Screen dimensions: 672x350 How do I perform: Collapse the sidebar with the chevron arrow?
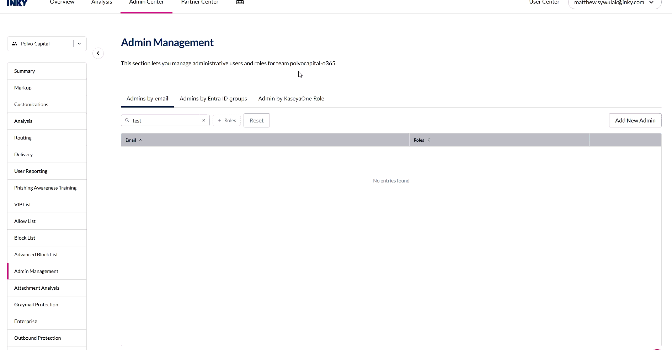click(98, 53)
